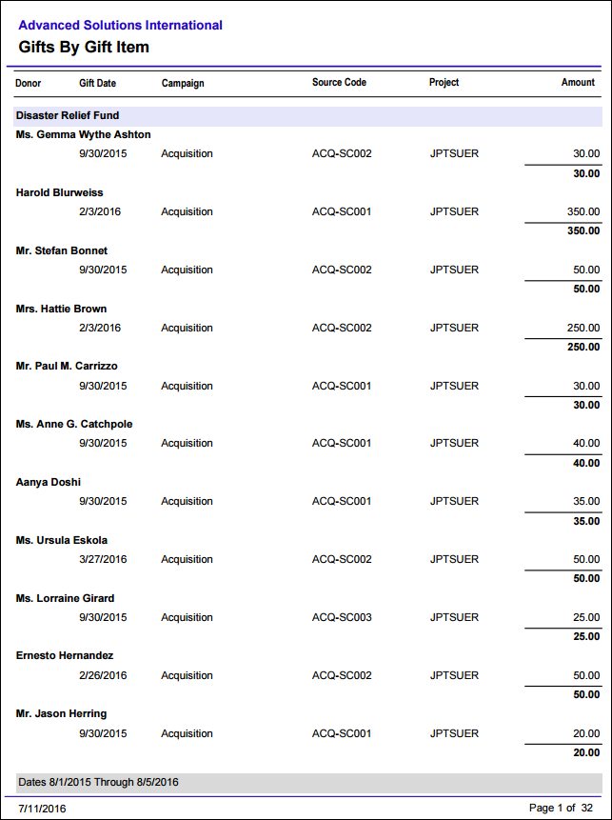Viewport: 612px width, 820px height.
Task: Click donor name Harold Blurweiss
Action: pyautogui.click(x=60, y=192)
